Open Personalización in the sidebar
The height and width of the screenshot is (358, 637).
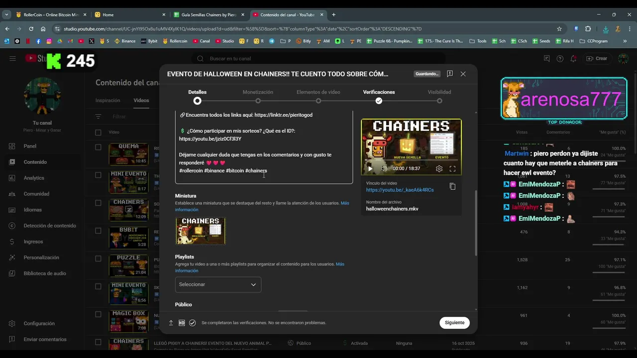(41, 258)
